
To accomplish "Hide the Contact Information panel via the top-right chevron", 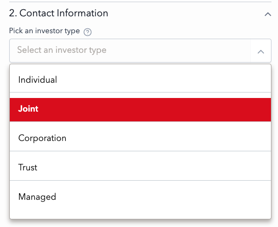I will [268, 14].
